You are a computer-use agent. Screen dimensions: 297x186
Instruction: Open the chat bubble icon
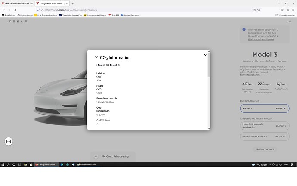point(9,142)
